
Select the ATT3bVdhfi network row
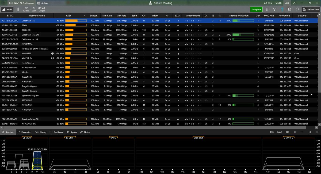click(x=159, y=100)
